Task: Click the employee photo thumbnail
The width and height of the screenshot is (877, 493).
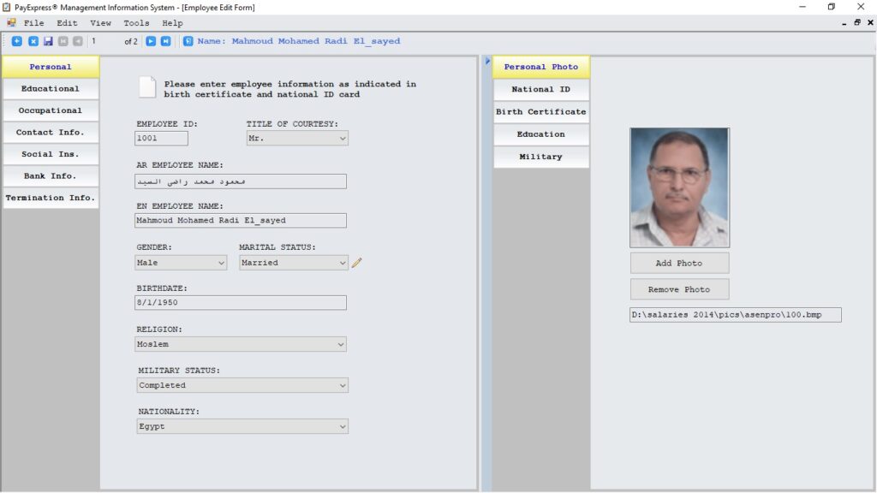Action: [x=679, y=187]
